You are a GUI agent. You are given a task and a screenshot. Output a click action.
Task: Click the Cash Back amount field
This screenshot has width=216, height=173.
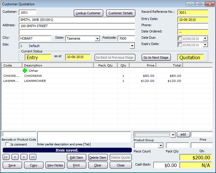(x=166, y=165)
